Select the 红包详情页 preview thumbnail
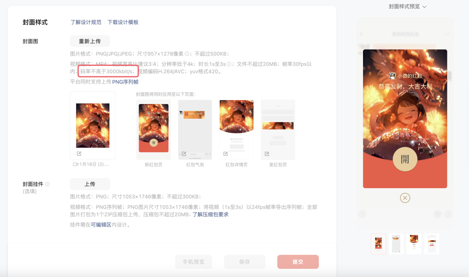 237,130
